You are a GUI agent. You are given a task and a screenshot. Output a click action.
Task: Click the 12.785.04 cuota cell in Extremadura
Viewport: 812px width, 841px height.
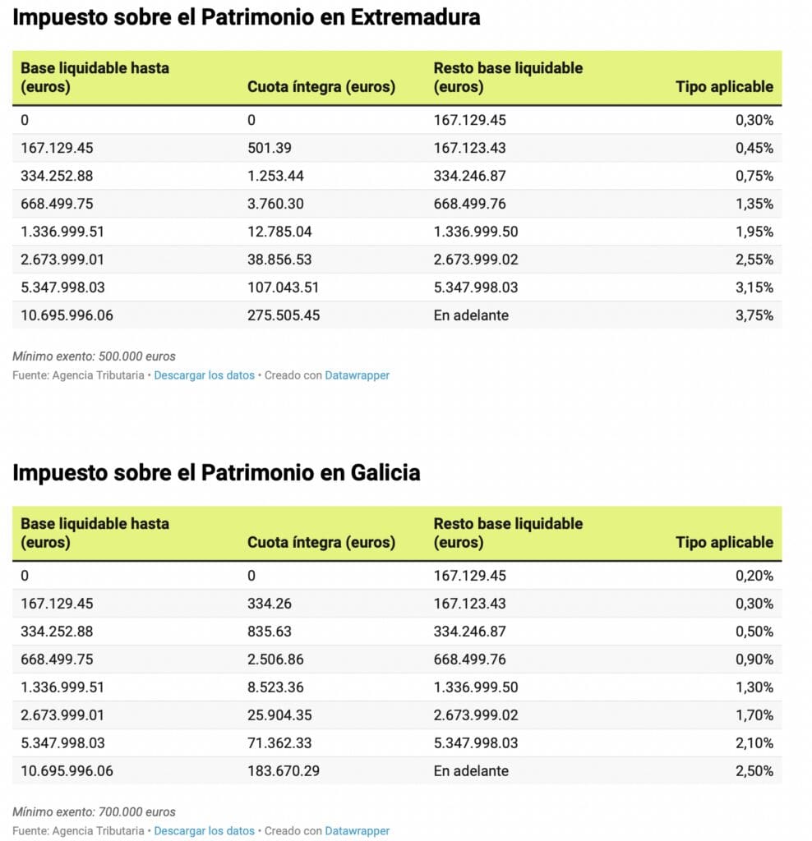[279, 232]
